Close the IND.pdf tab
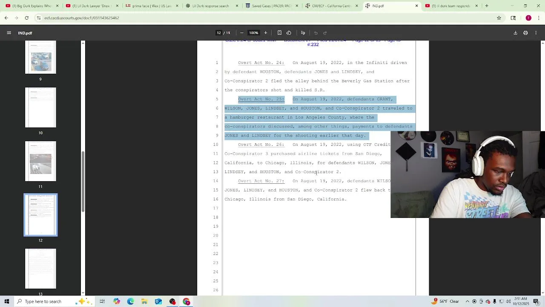Image resolution: width=545 pixels, height=307 pixels. point(416,6)
